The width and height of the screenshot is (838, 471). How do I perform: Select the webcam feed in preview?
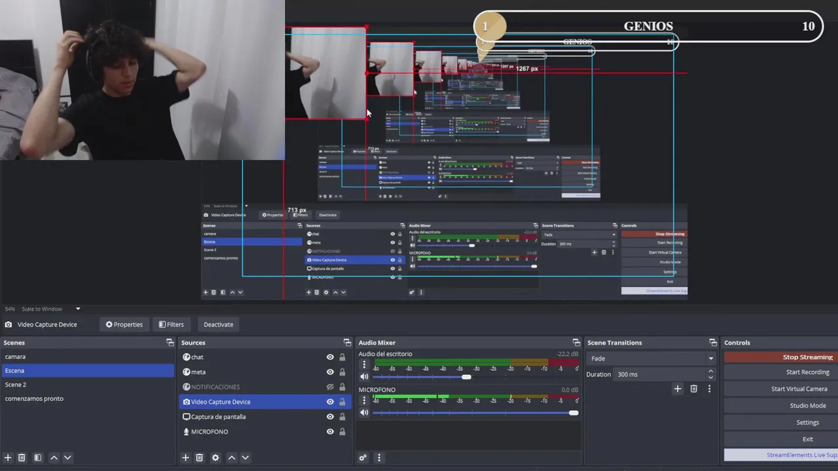click(x=142, y=80)
